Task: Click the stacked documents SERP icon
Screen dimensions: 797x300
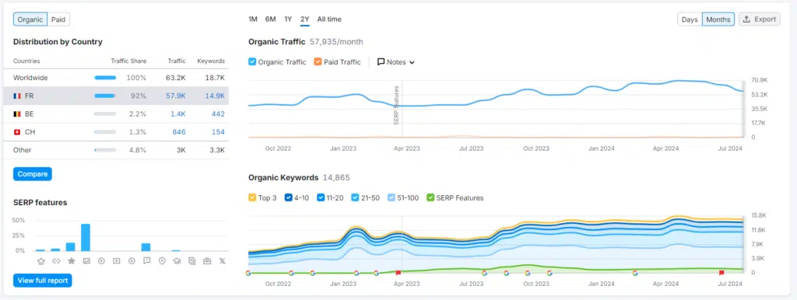Action: tap(192, 261)
